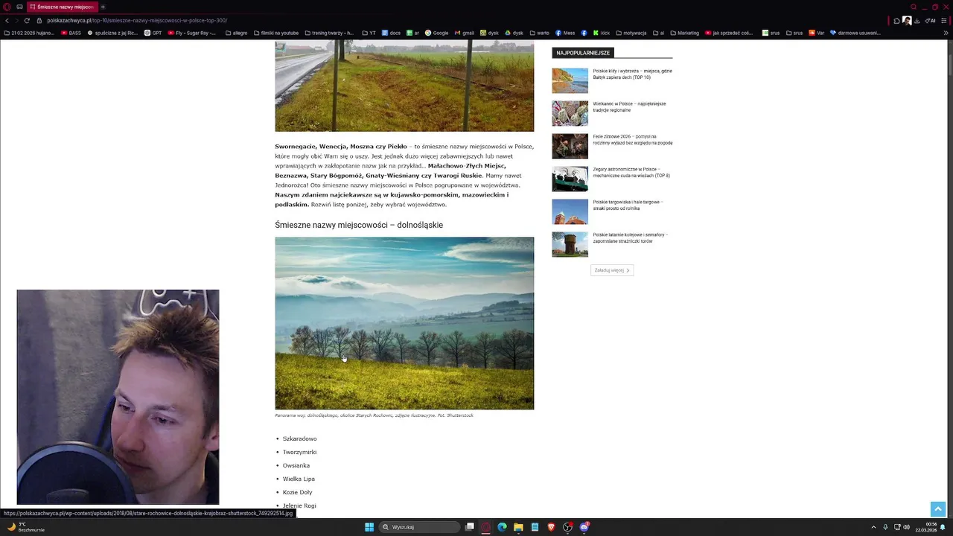
Task: Open the AI button in the browser toolbar
Action: (x=931, y=21)
